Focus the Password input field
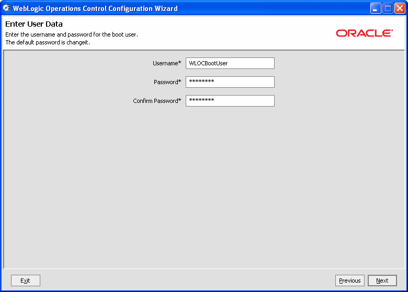Screen dimensions: 408x292 [x=230, y=82]
